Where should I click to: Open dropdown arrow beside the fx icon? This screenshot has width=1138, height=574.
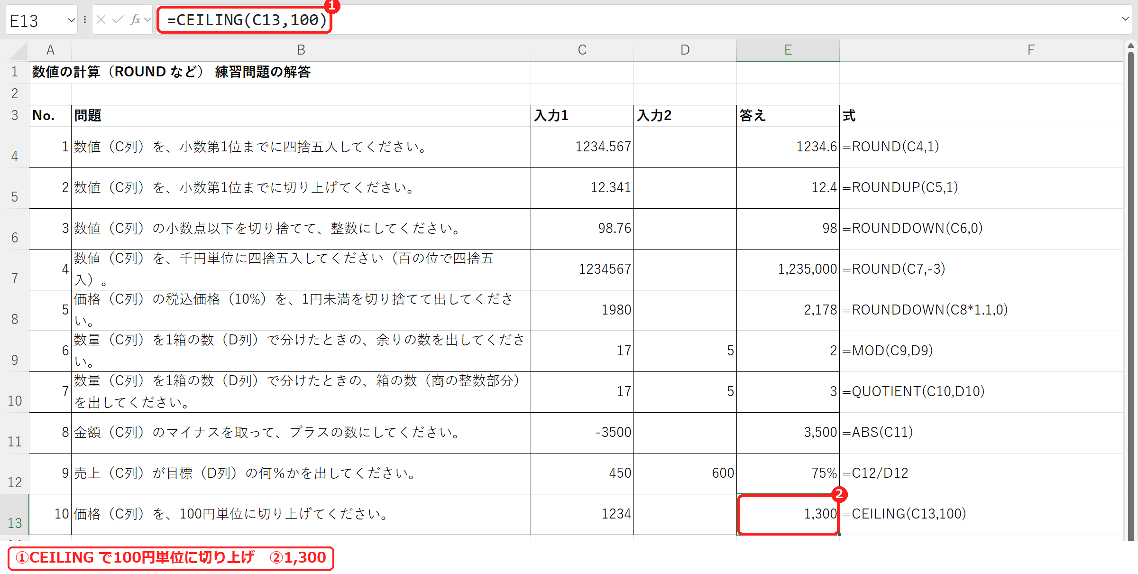coord(147,20)
